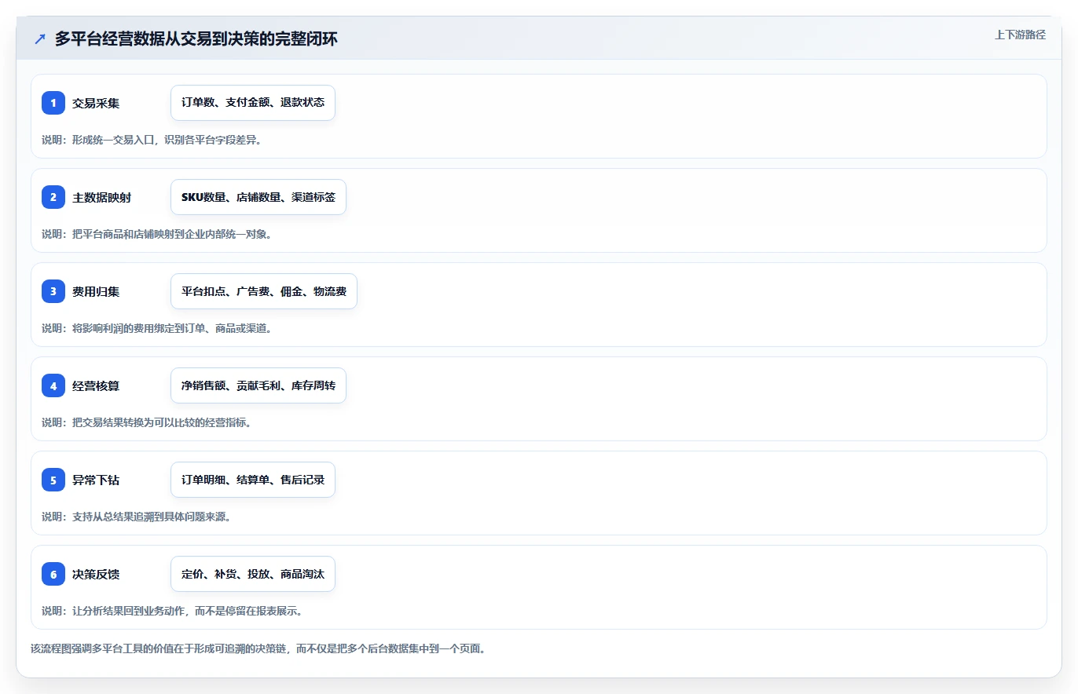Click the arrow icon beside the title
The image size is (1078, 694).
pos(40,39)
